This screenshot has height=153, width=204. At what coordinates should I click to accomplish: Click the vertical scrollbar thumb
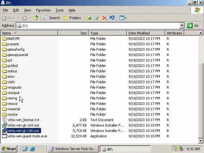click(200, 100)
